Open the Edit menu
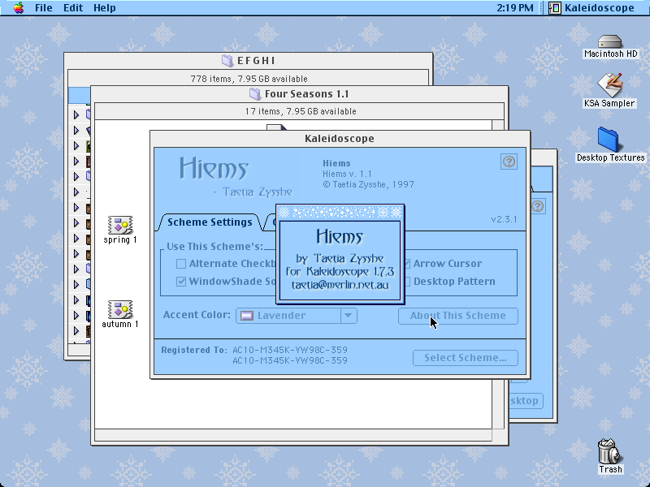650x487 pixels. 73,8
